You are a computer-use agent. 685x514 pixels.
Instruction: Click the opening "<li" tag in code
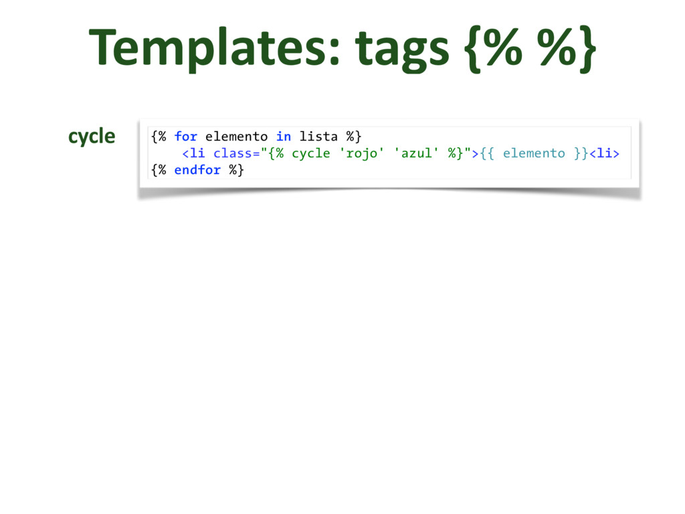click(x=194, y=153)
